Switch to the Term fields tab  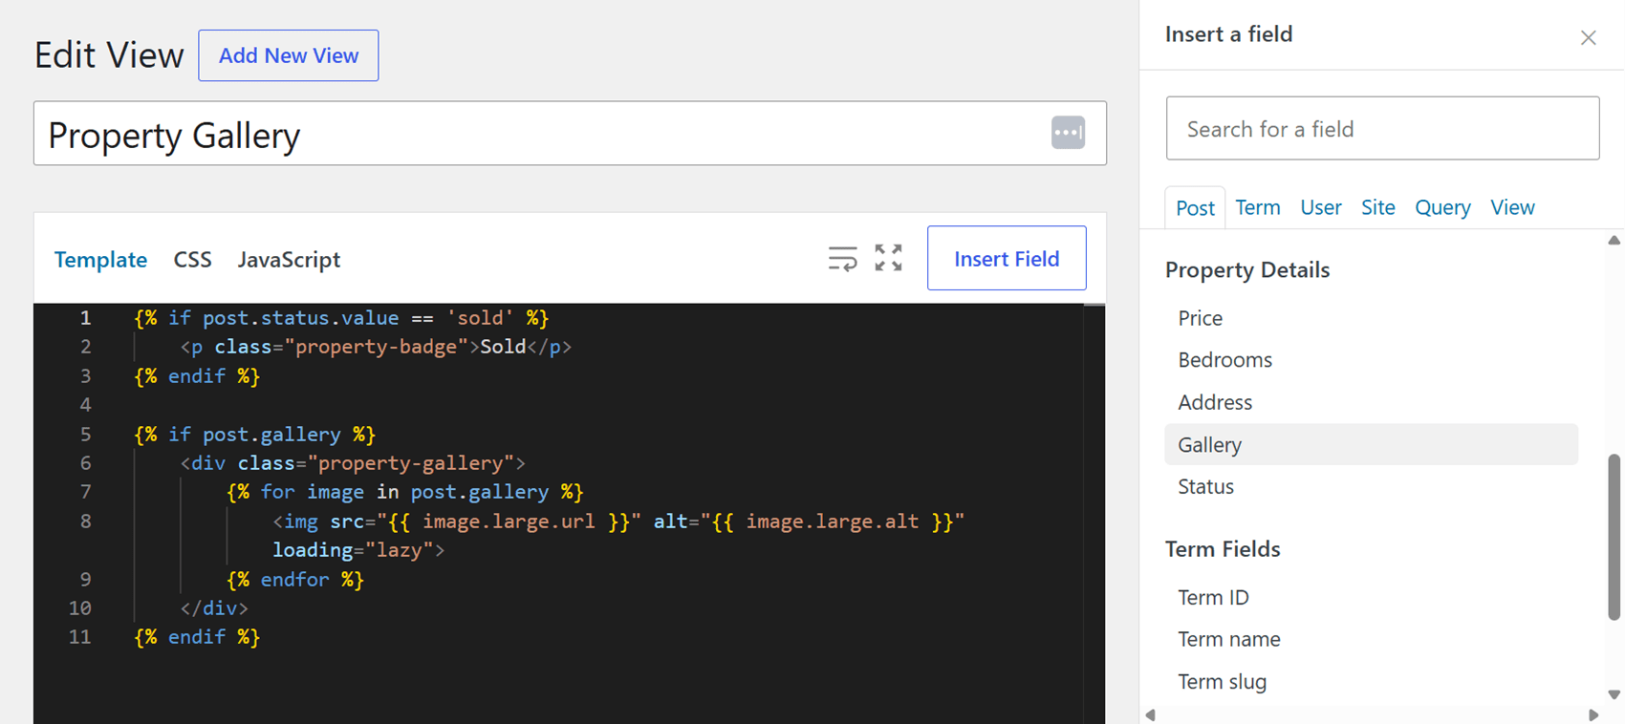tap(1257, 207)
